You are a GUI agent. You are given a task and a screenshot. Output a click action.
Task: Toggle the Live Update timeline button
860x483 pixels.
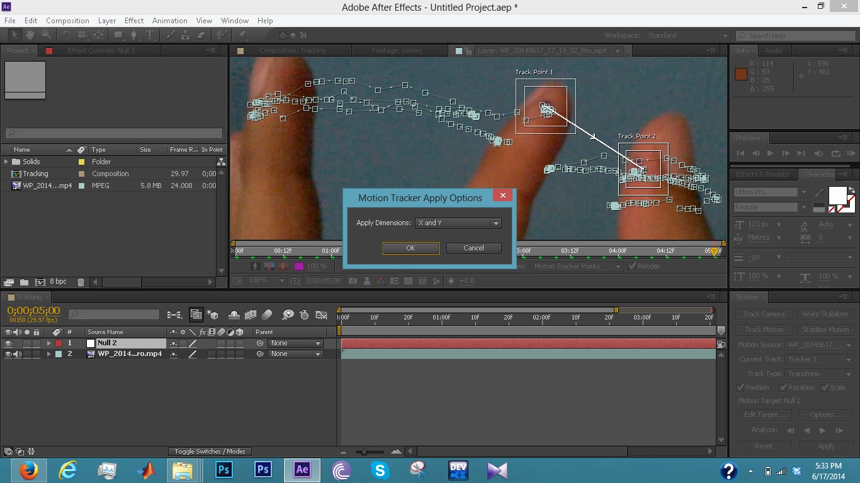pyautogui.click(x=196, y=314)
